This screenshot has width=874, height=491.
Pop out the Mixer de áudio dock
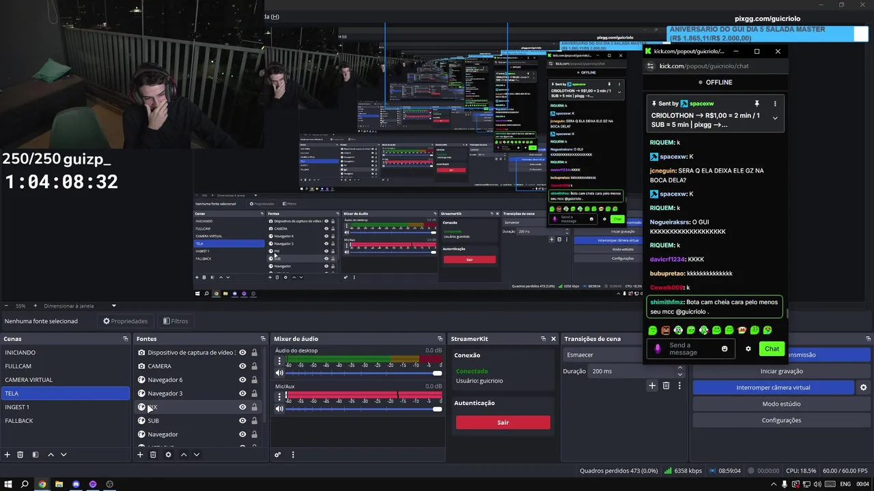(440, 339)
